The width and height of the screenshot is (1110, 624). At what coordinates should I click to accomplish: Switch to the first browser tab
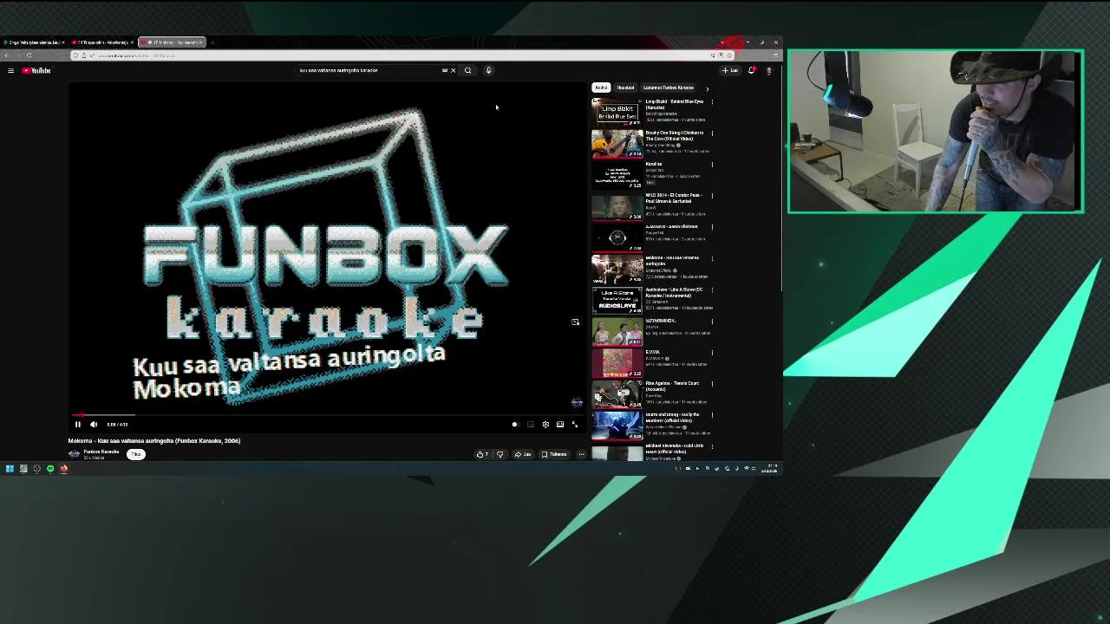tap(35, 42)
